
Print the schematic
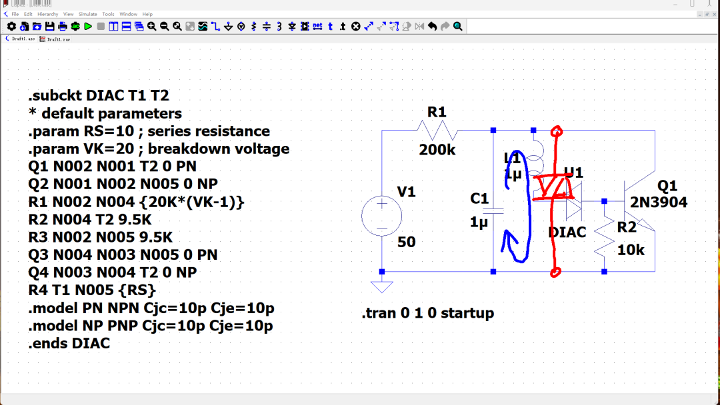pyautogui.click(x=63, y=27)
